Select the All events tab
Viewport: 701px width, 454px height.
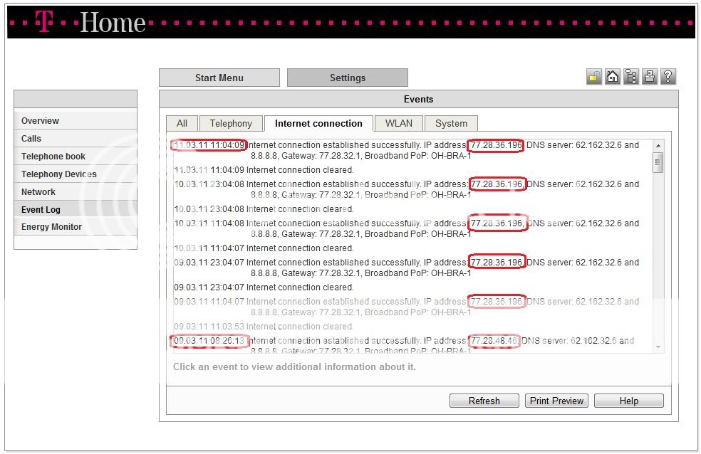(x=182, y=124)
